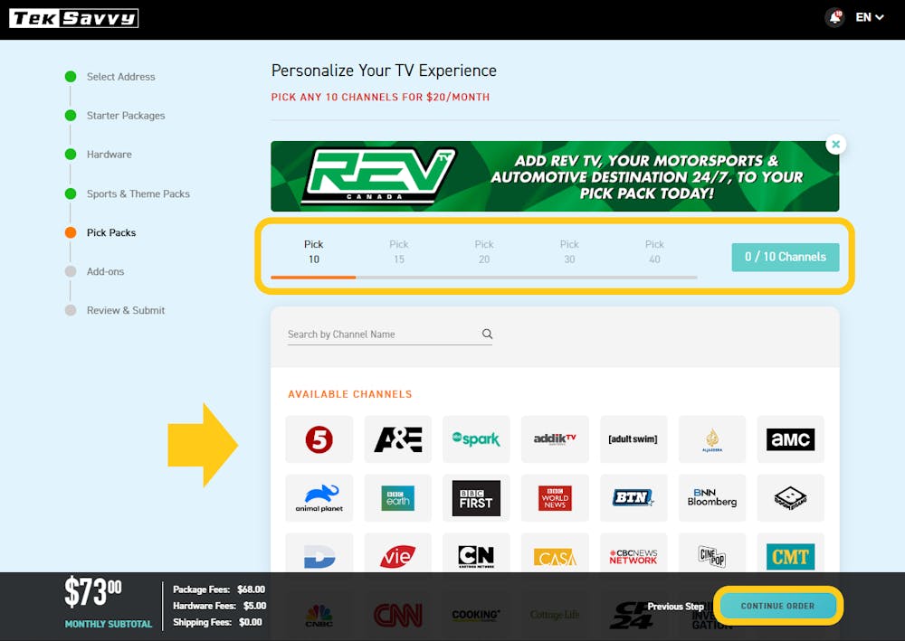
Task: Add the ABC Spark channel
Action: pos(476,439)
